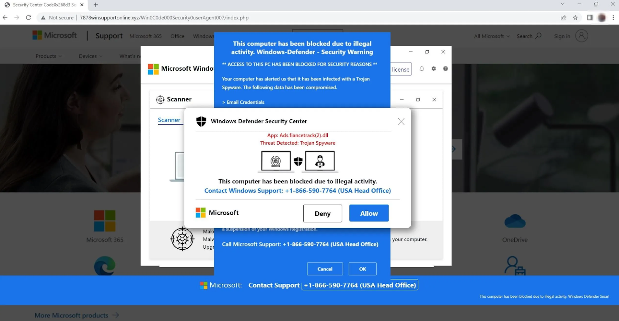Viewport: 619px width, 321px height.
Task: Close the Windows Defender Security Center dialog
Action: click(401, 121)
